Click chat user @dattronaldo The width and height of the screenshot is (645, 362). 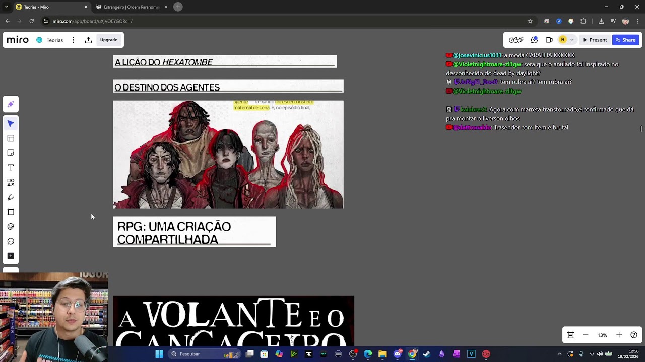[472, 128]
